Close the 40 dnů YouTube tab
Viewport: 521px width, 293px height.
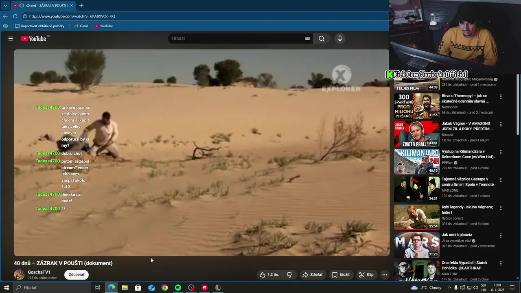pyautogui.click(x=72, y=6)
